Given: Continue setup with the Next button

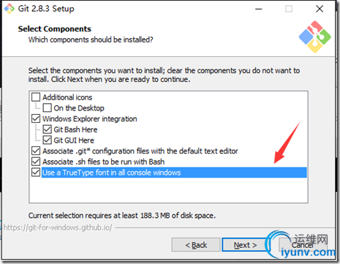Looking at the screenshot, I should (x=245, y=245).
